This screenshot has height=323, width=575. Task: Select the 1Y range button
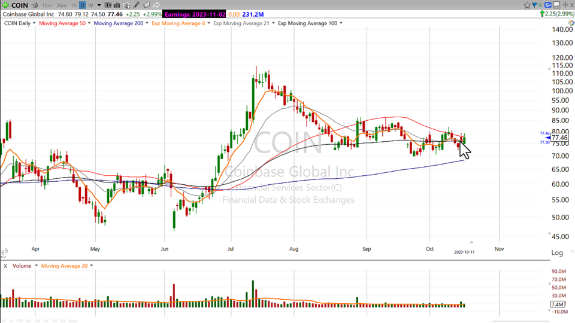tap(11, 321)
